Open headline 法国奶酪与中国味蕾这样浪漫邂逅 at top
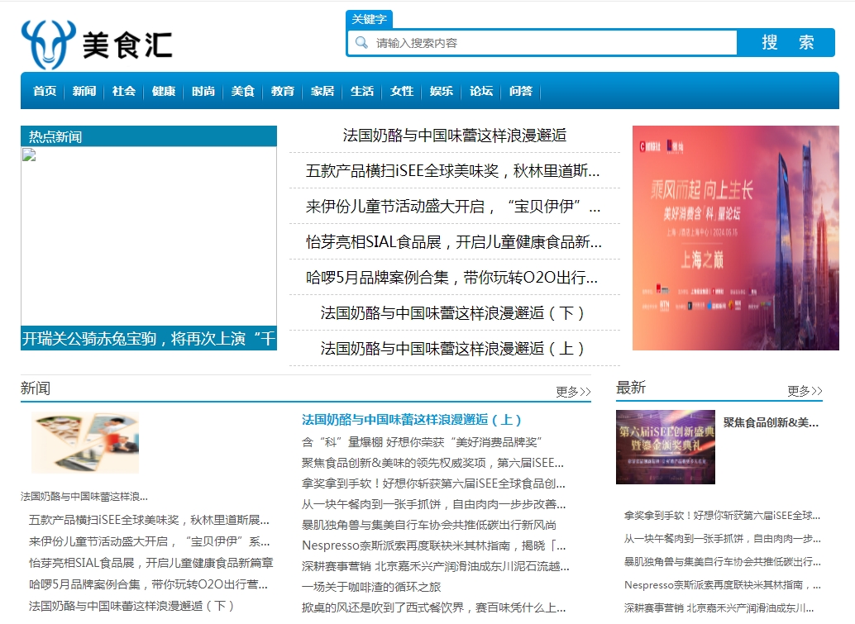855x624 pixels. (x=455, y=136)
